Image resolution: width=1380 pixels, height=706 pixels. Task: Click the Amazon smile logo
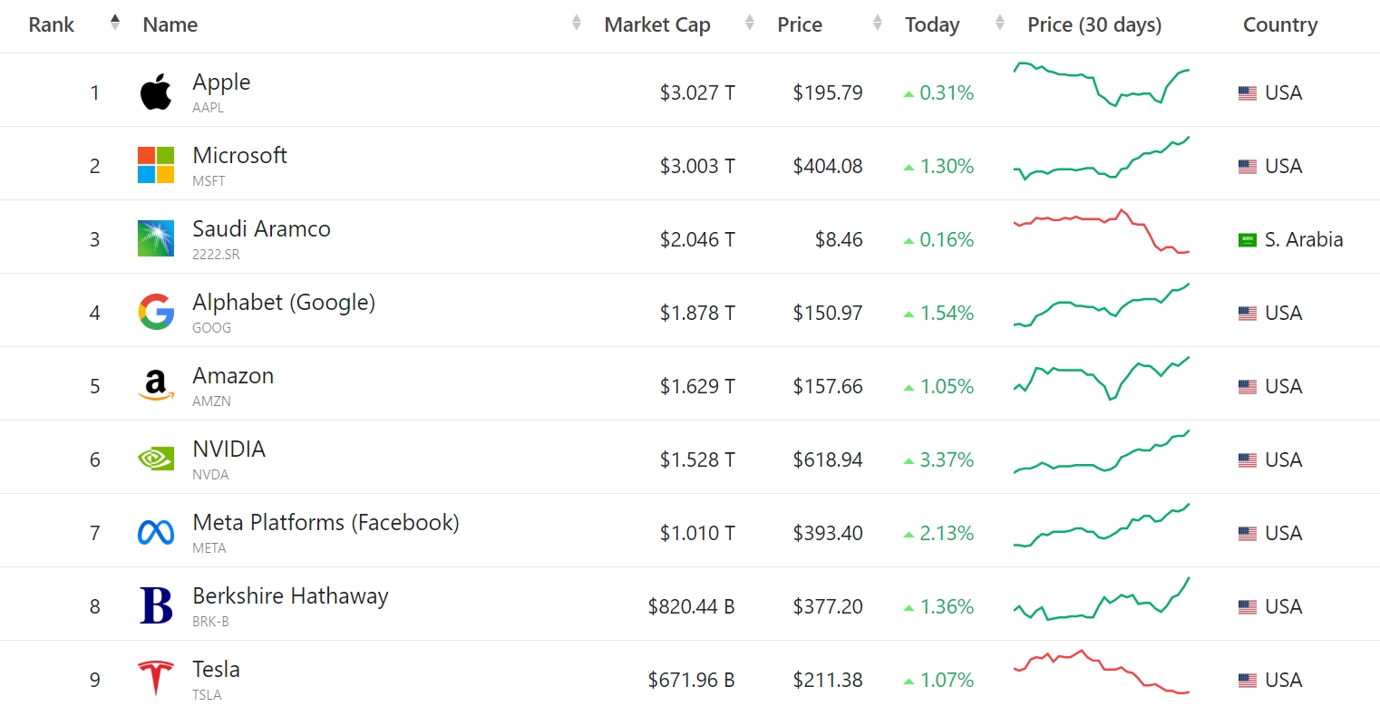[156, 385]
